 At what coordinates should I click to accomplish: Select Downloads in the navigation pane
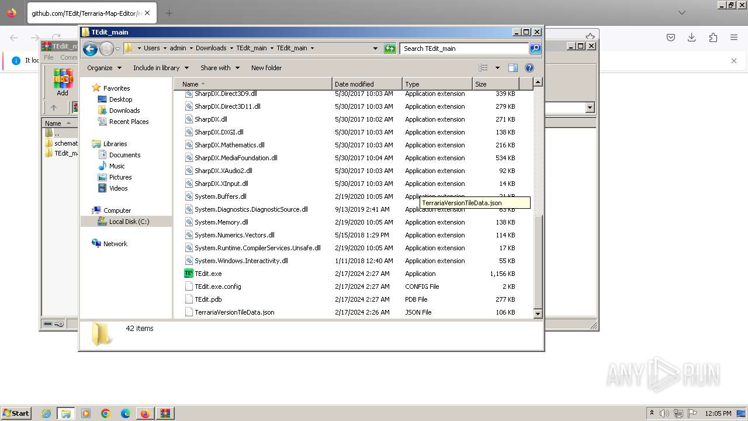pos(124,111)
